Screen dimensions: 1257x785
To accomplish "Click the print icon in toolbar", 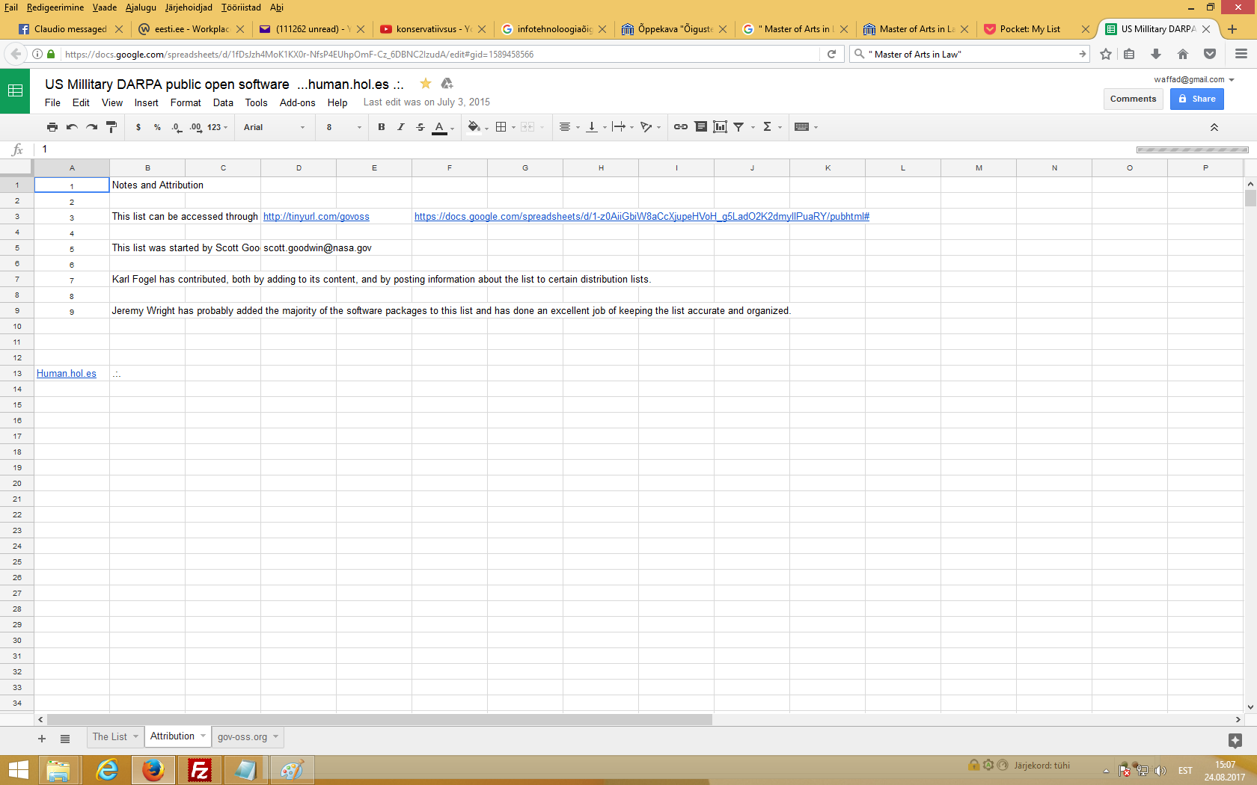I will (x=52, y=127).
